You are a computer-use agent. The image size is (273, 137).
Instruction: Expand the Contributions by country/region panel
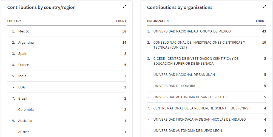tap(124, 7)
